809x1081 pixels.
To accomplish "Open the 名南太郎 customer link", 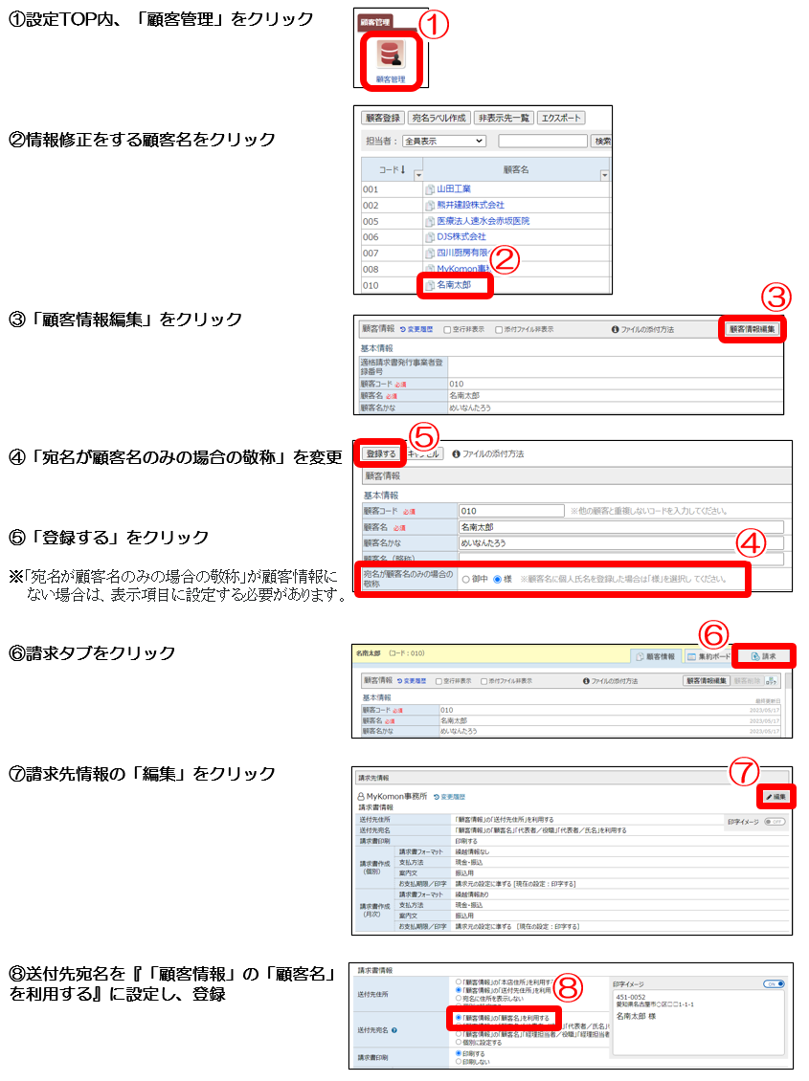I will pos(453,284).
